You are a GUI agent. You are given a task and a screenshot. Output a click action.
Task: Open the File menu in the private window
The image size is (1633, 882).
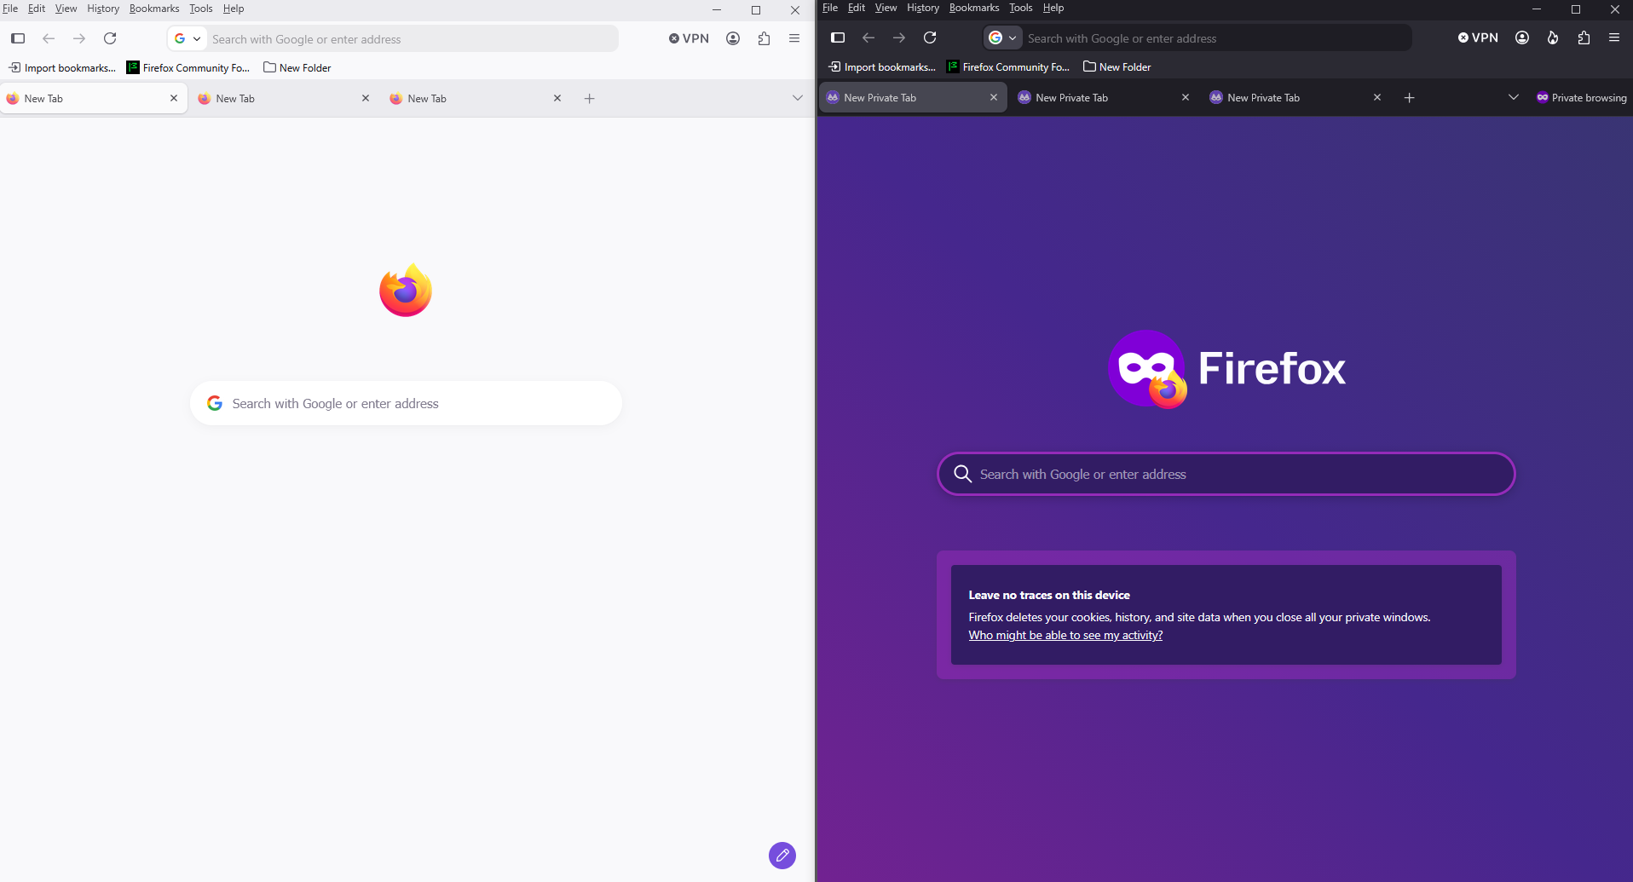tap(830, 8)
